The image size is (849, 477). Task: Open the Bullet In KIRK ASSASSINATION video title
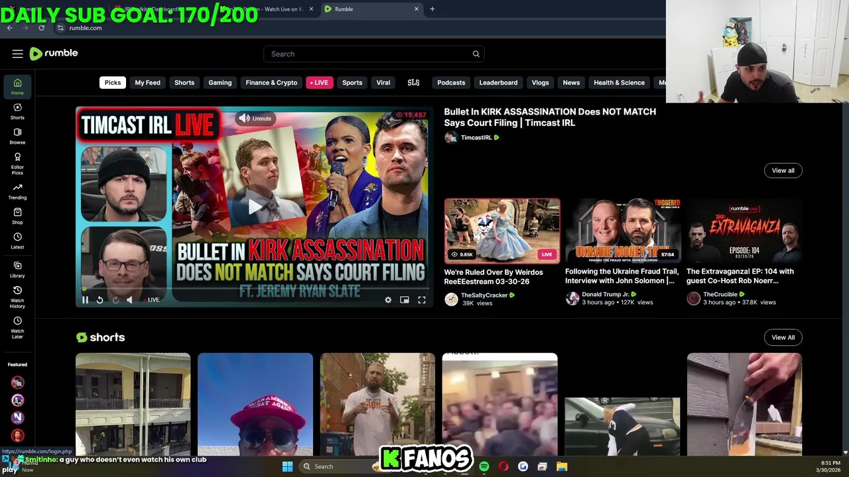tap(550, 117)
